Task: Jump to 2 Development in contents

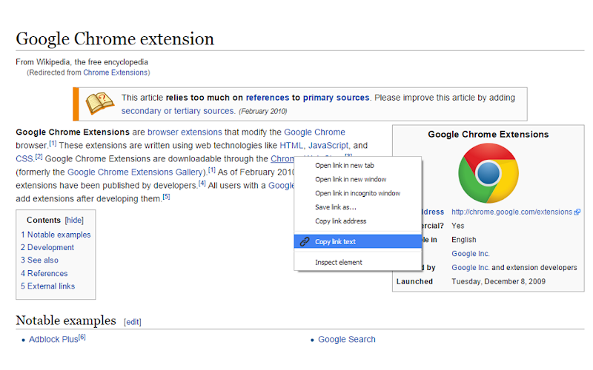Action: tap(47, 248)
